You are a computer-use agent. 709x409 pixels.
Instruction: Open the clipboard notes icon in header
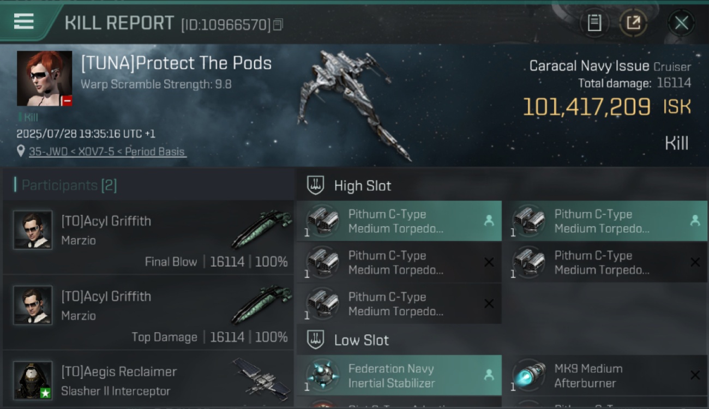594,23
